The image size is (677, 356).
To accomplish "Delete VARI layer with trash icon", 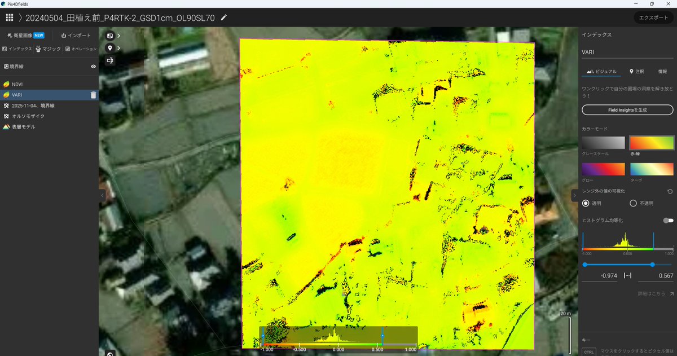I will (x=93, y=95).
